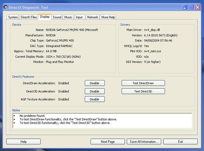This screenshot has width=204, height=151.
Task: Go to Next Page
Action: coord(108,141)
